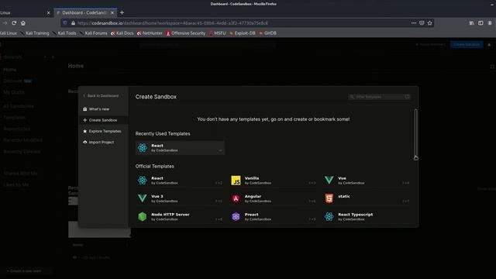Click the cloud icon beside Import Project
The image size is (496, 279).
(x=84, y=142)
